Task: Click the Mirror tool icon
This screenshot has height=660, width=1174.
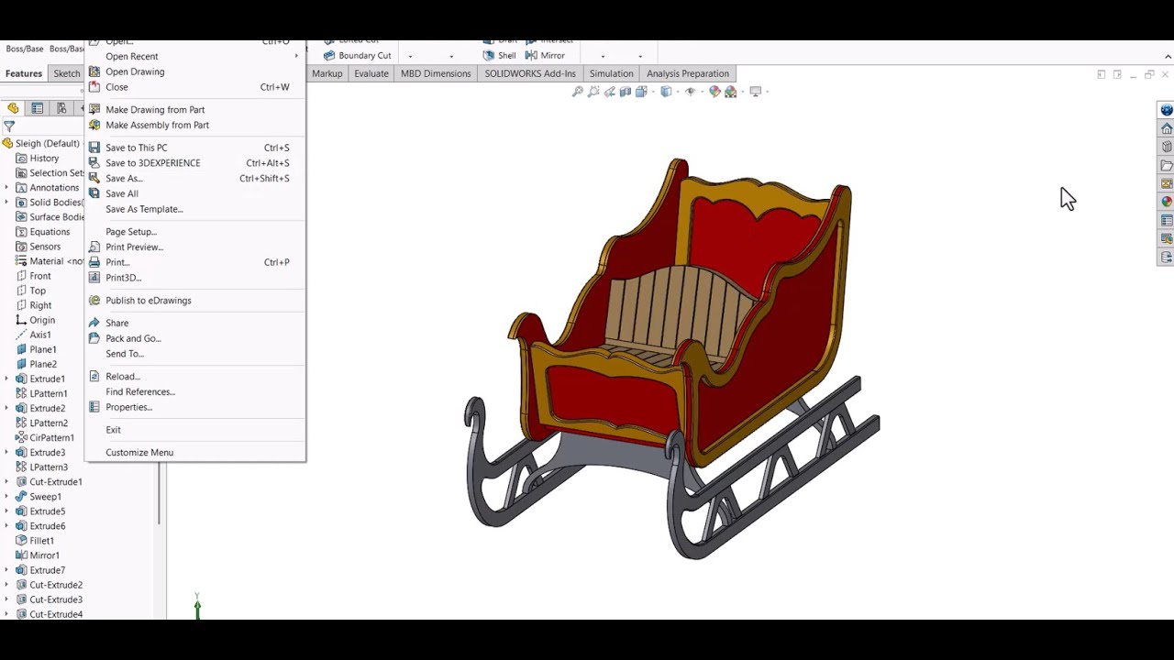Action: pos(531,55)
